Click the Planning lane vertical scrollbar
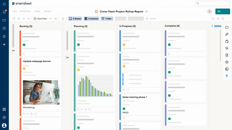Image resolution: width=232 pixels, height=130 pixels. click(x=67, y=41)
